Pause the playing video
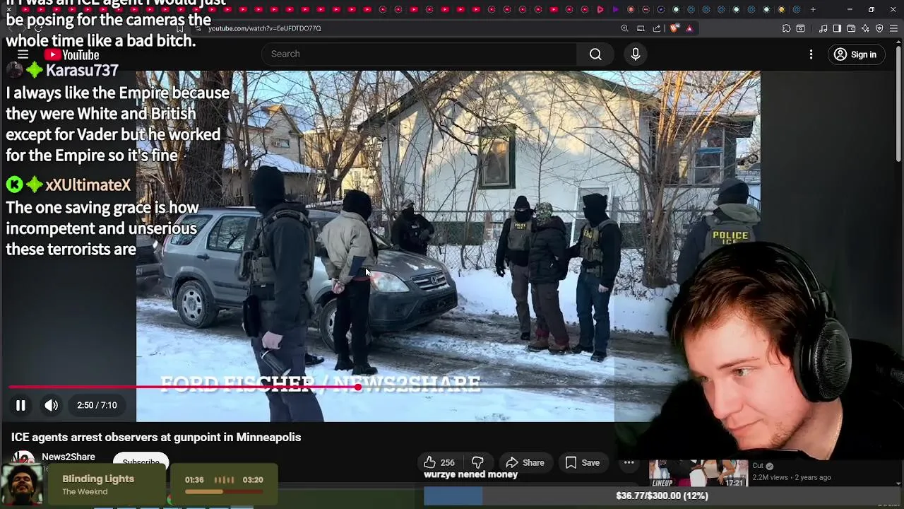Image resolution: width=904 pixels, height=509 pixels. tap(20, 405)
